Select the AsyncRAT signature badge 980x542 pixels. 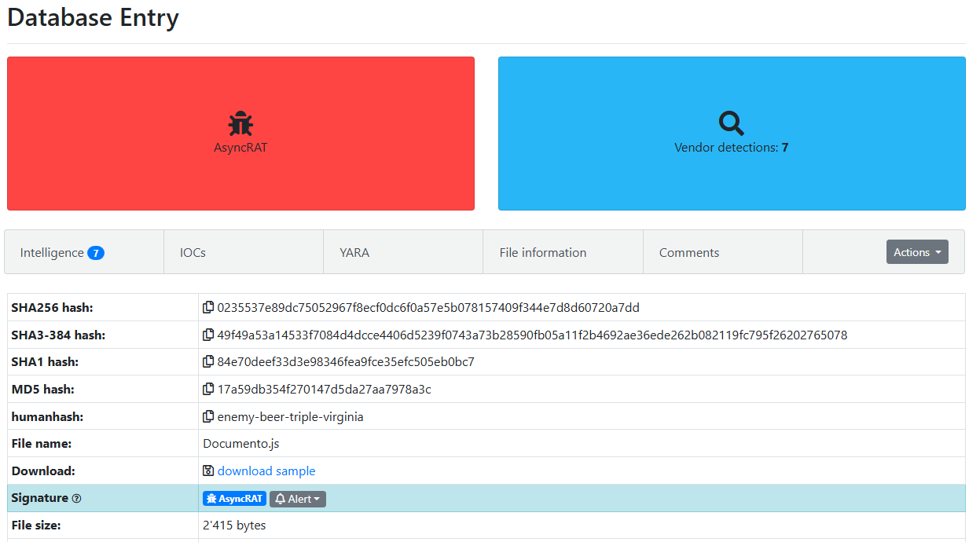click(233, 498)
